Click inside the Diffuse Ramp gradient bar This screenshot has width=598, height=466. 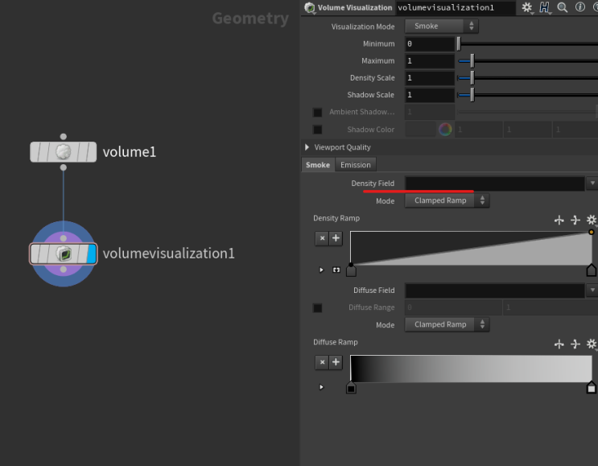point(471,369)
